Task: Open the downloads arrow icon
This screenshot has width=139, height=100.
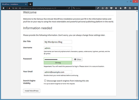Action: click(116, 8)
